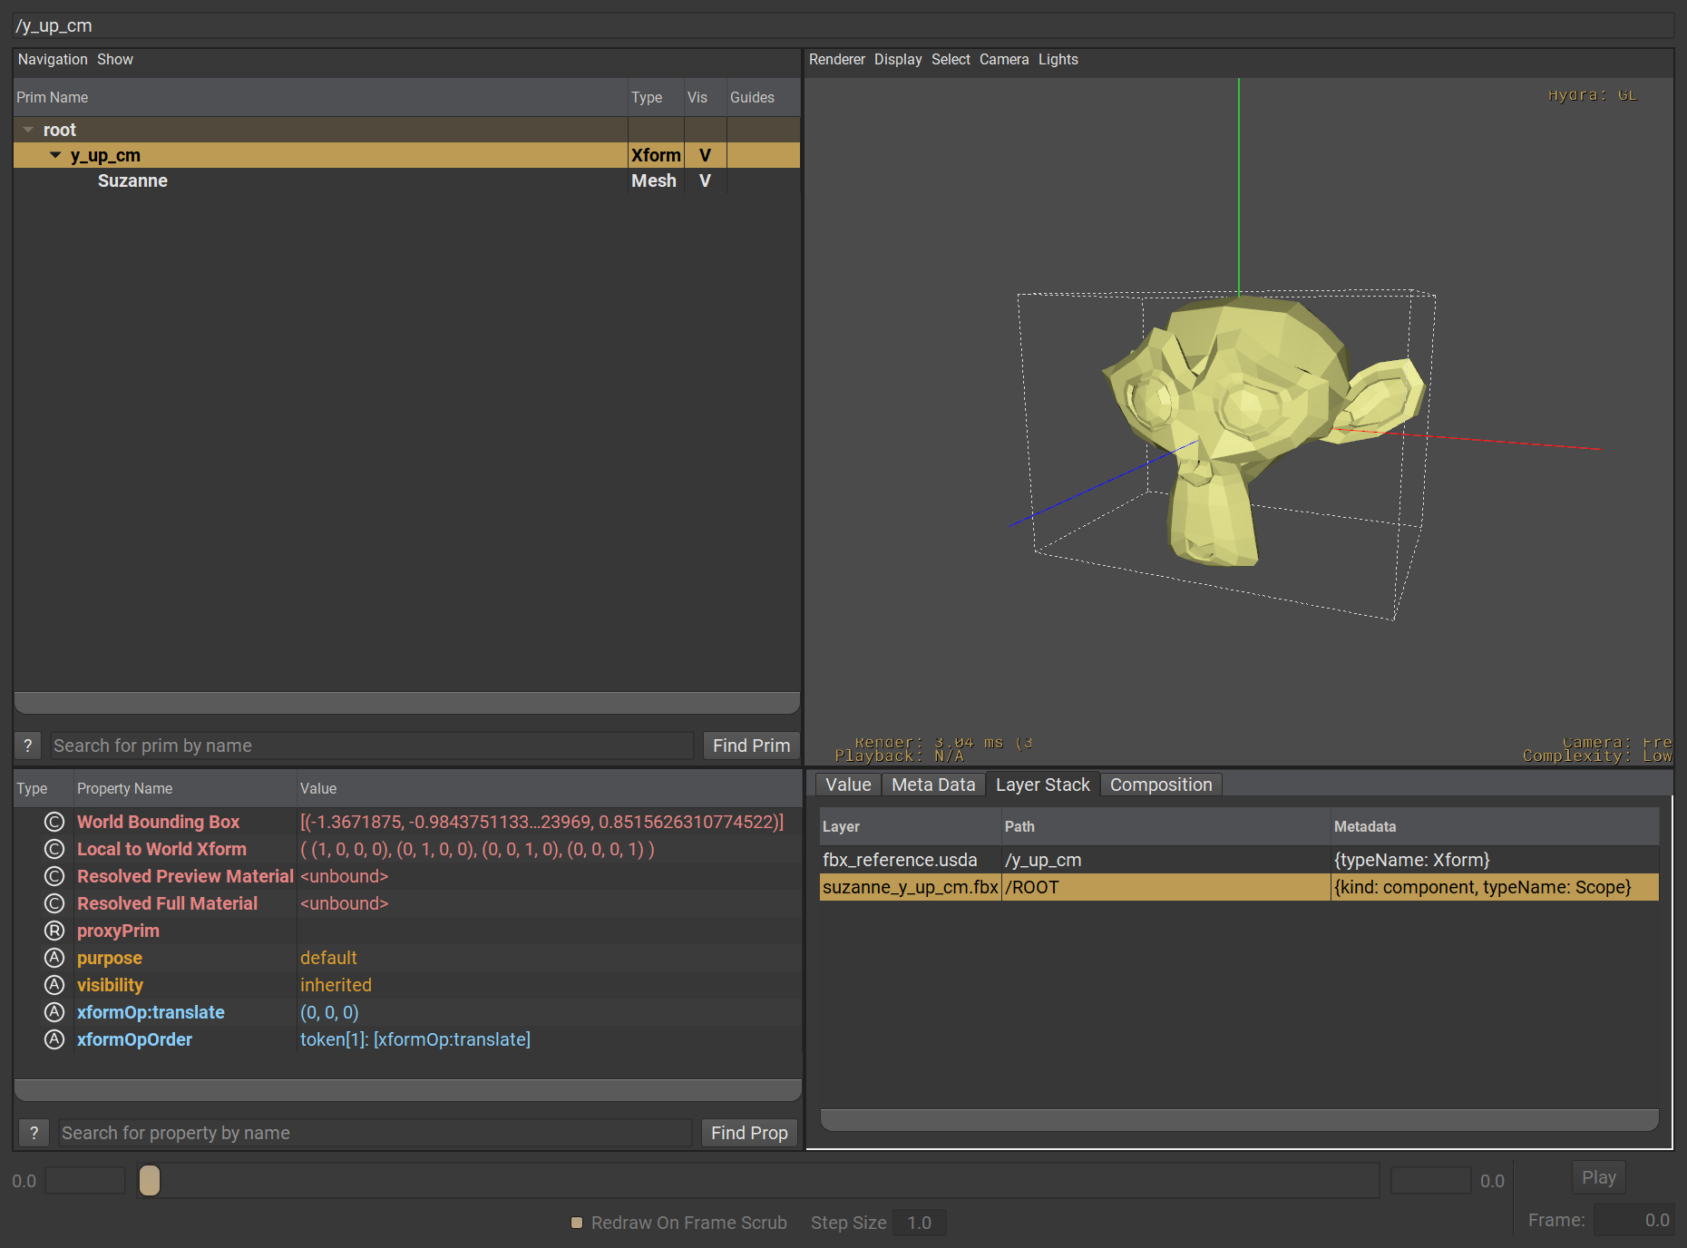Click the Prim Name column header

(321, 97)
